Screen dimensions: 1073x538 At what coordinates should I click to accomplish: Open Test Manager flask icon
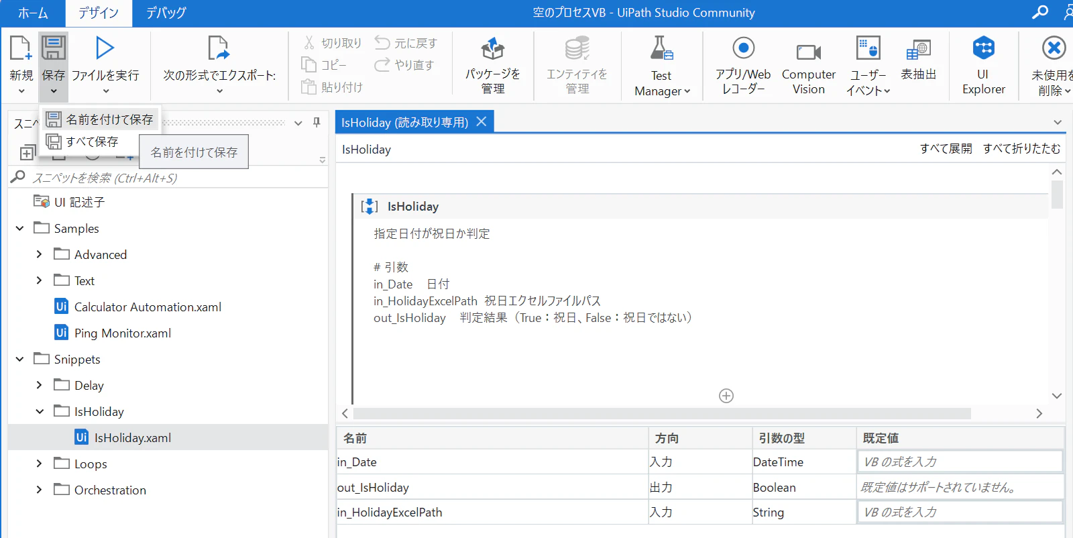pos(661,48)
